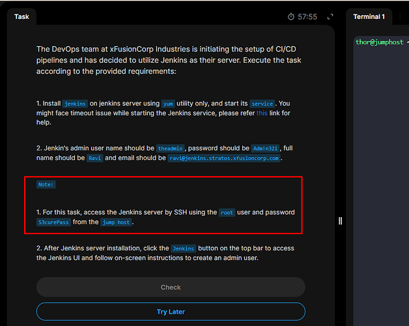
Task: Click the 'theadmin' username tag
Action: point(171,149)
